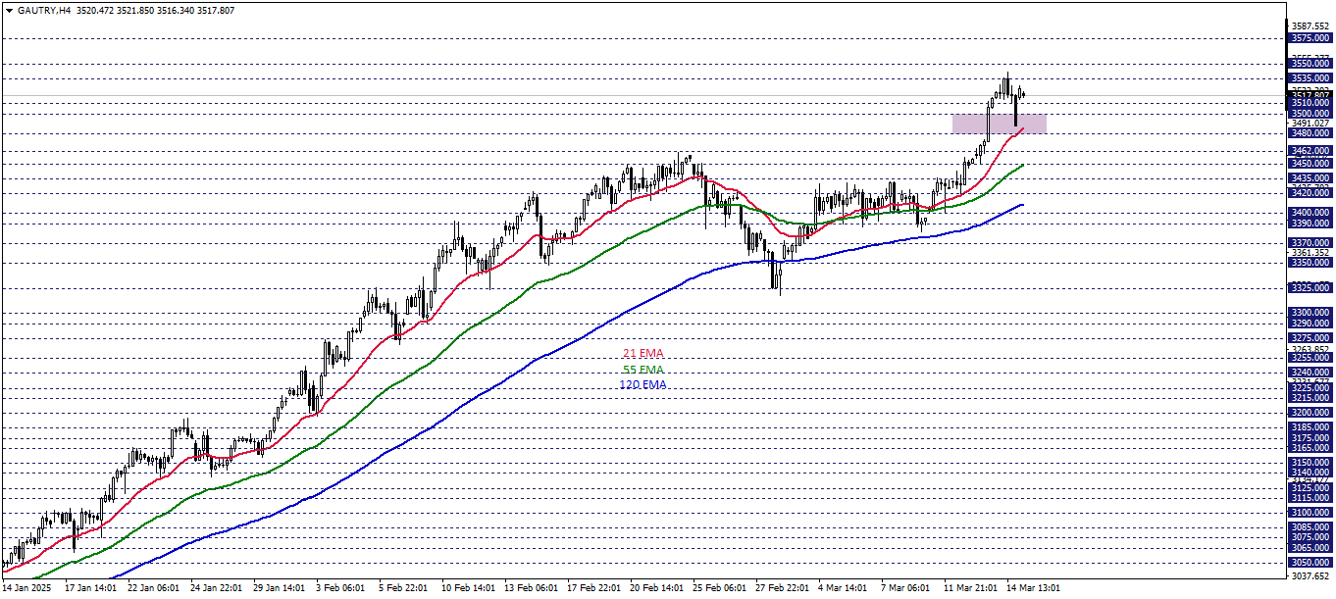Click the 14 Mar 13:01 date label
Screen dimensions: 1336x599
(x=1032, y=588)
